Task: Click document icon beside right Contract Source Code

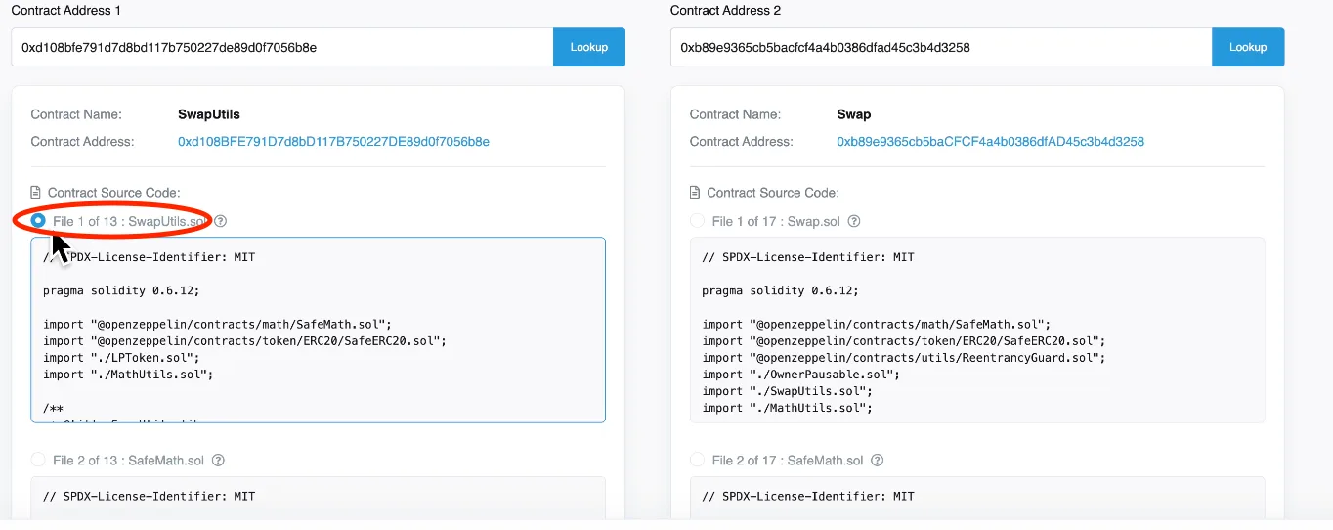Action: 695,193
